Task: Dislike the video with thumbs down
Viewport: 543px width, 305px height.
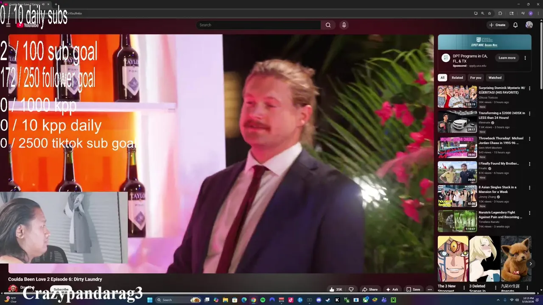Action: 351,289
